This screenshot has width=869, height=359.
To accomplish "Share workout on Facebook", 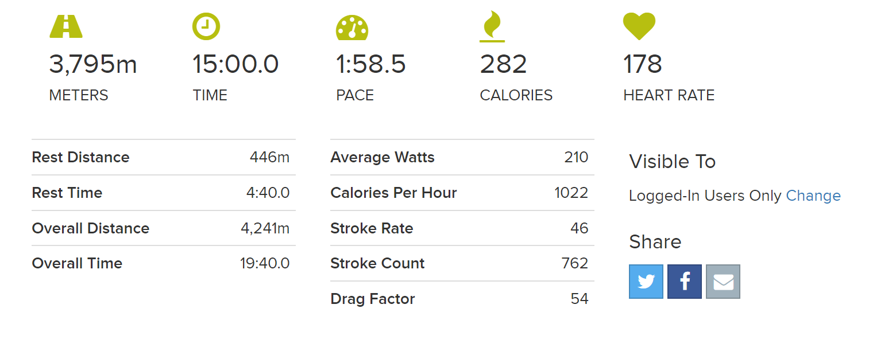I will (x=685, y=282).
